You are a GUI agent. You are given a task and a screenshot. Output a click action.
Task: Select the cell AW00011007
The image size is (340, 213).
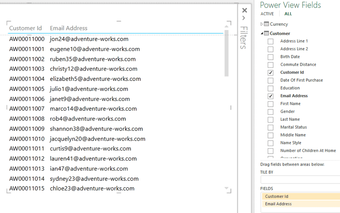pos(27,109)
